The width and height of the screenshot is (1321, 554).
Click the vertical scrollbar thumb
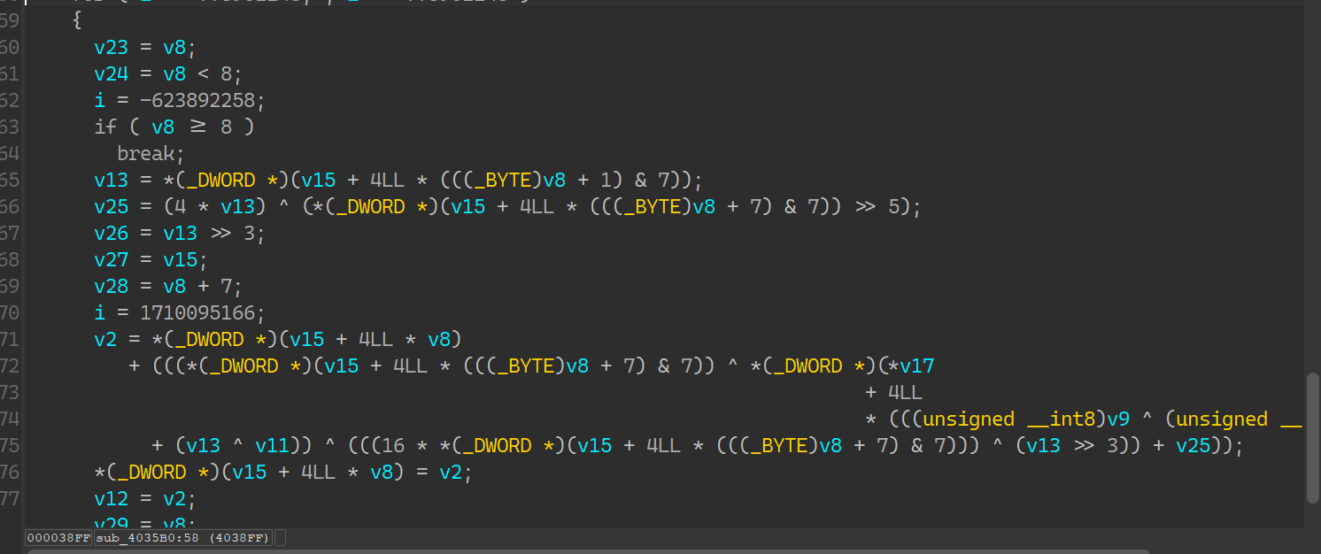pyautogui.click(x=1312, y=436)
